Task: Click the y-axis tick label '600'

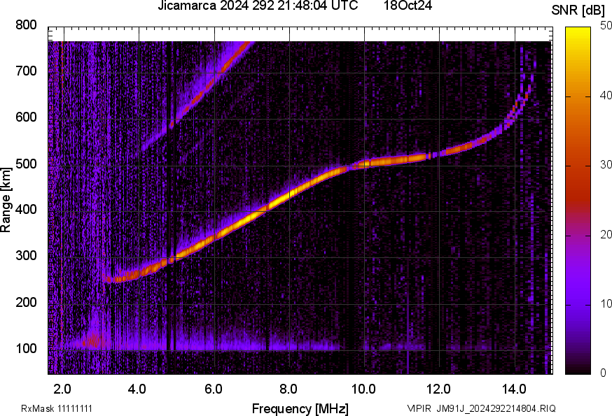Action: click(x=26, y=117)
